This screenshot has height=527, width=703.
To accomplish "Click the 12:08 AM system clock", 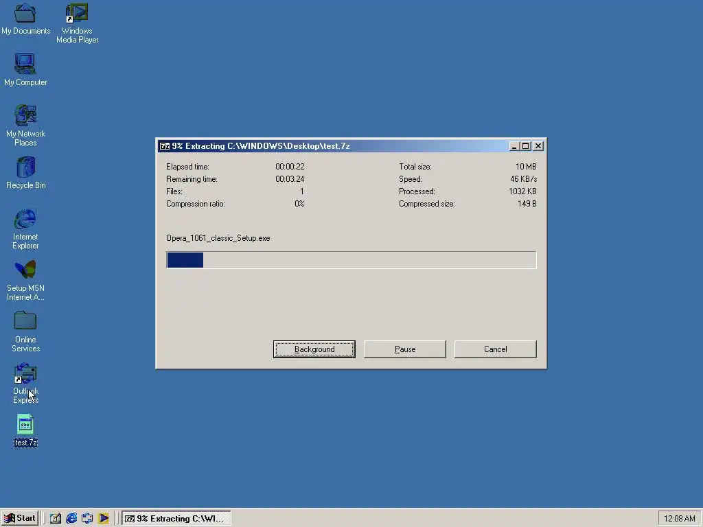I will point(679,519).
